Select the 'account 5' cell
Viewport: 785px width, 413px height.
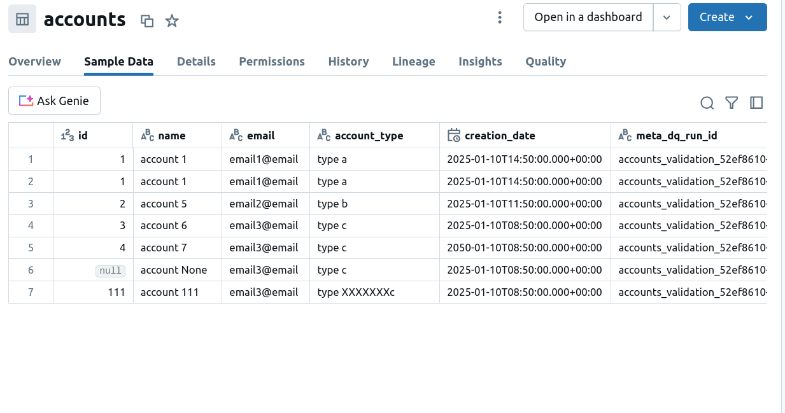(178, 204)
